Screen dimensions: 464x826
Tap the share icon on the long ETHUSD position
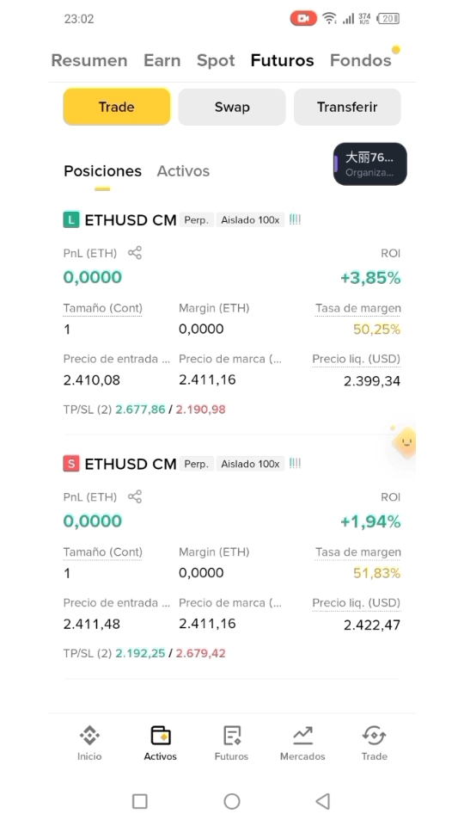[135, 253]
